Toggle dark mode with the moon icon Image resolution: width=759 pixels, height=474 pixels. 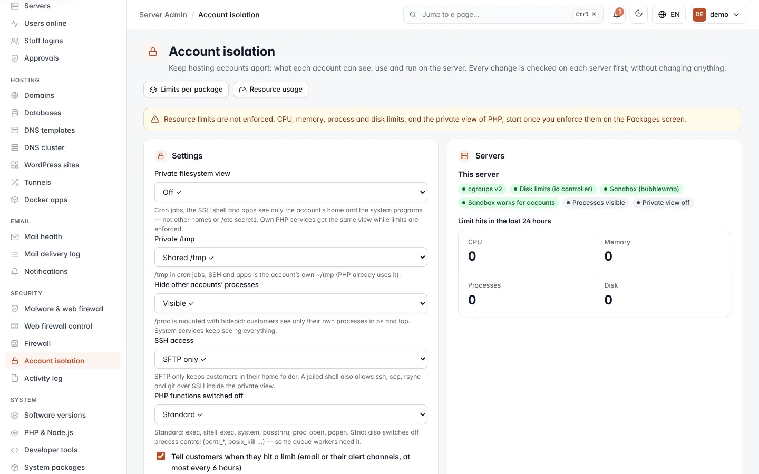[x=639, y=14]
